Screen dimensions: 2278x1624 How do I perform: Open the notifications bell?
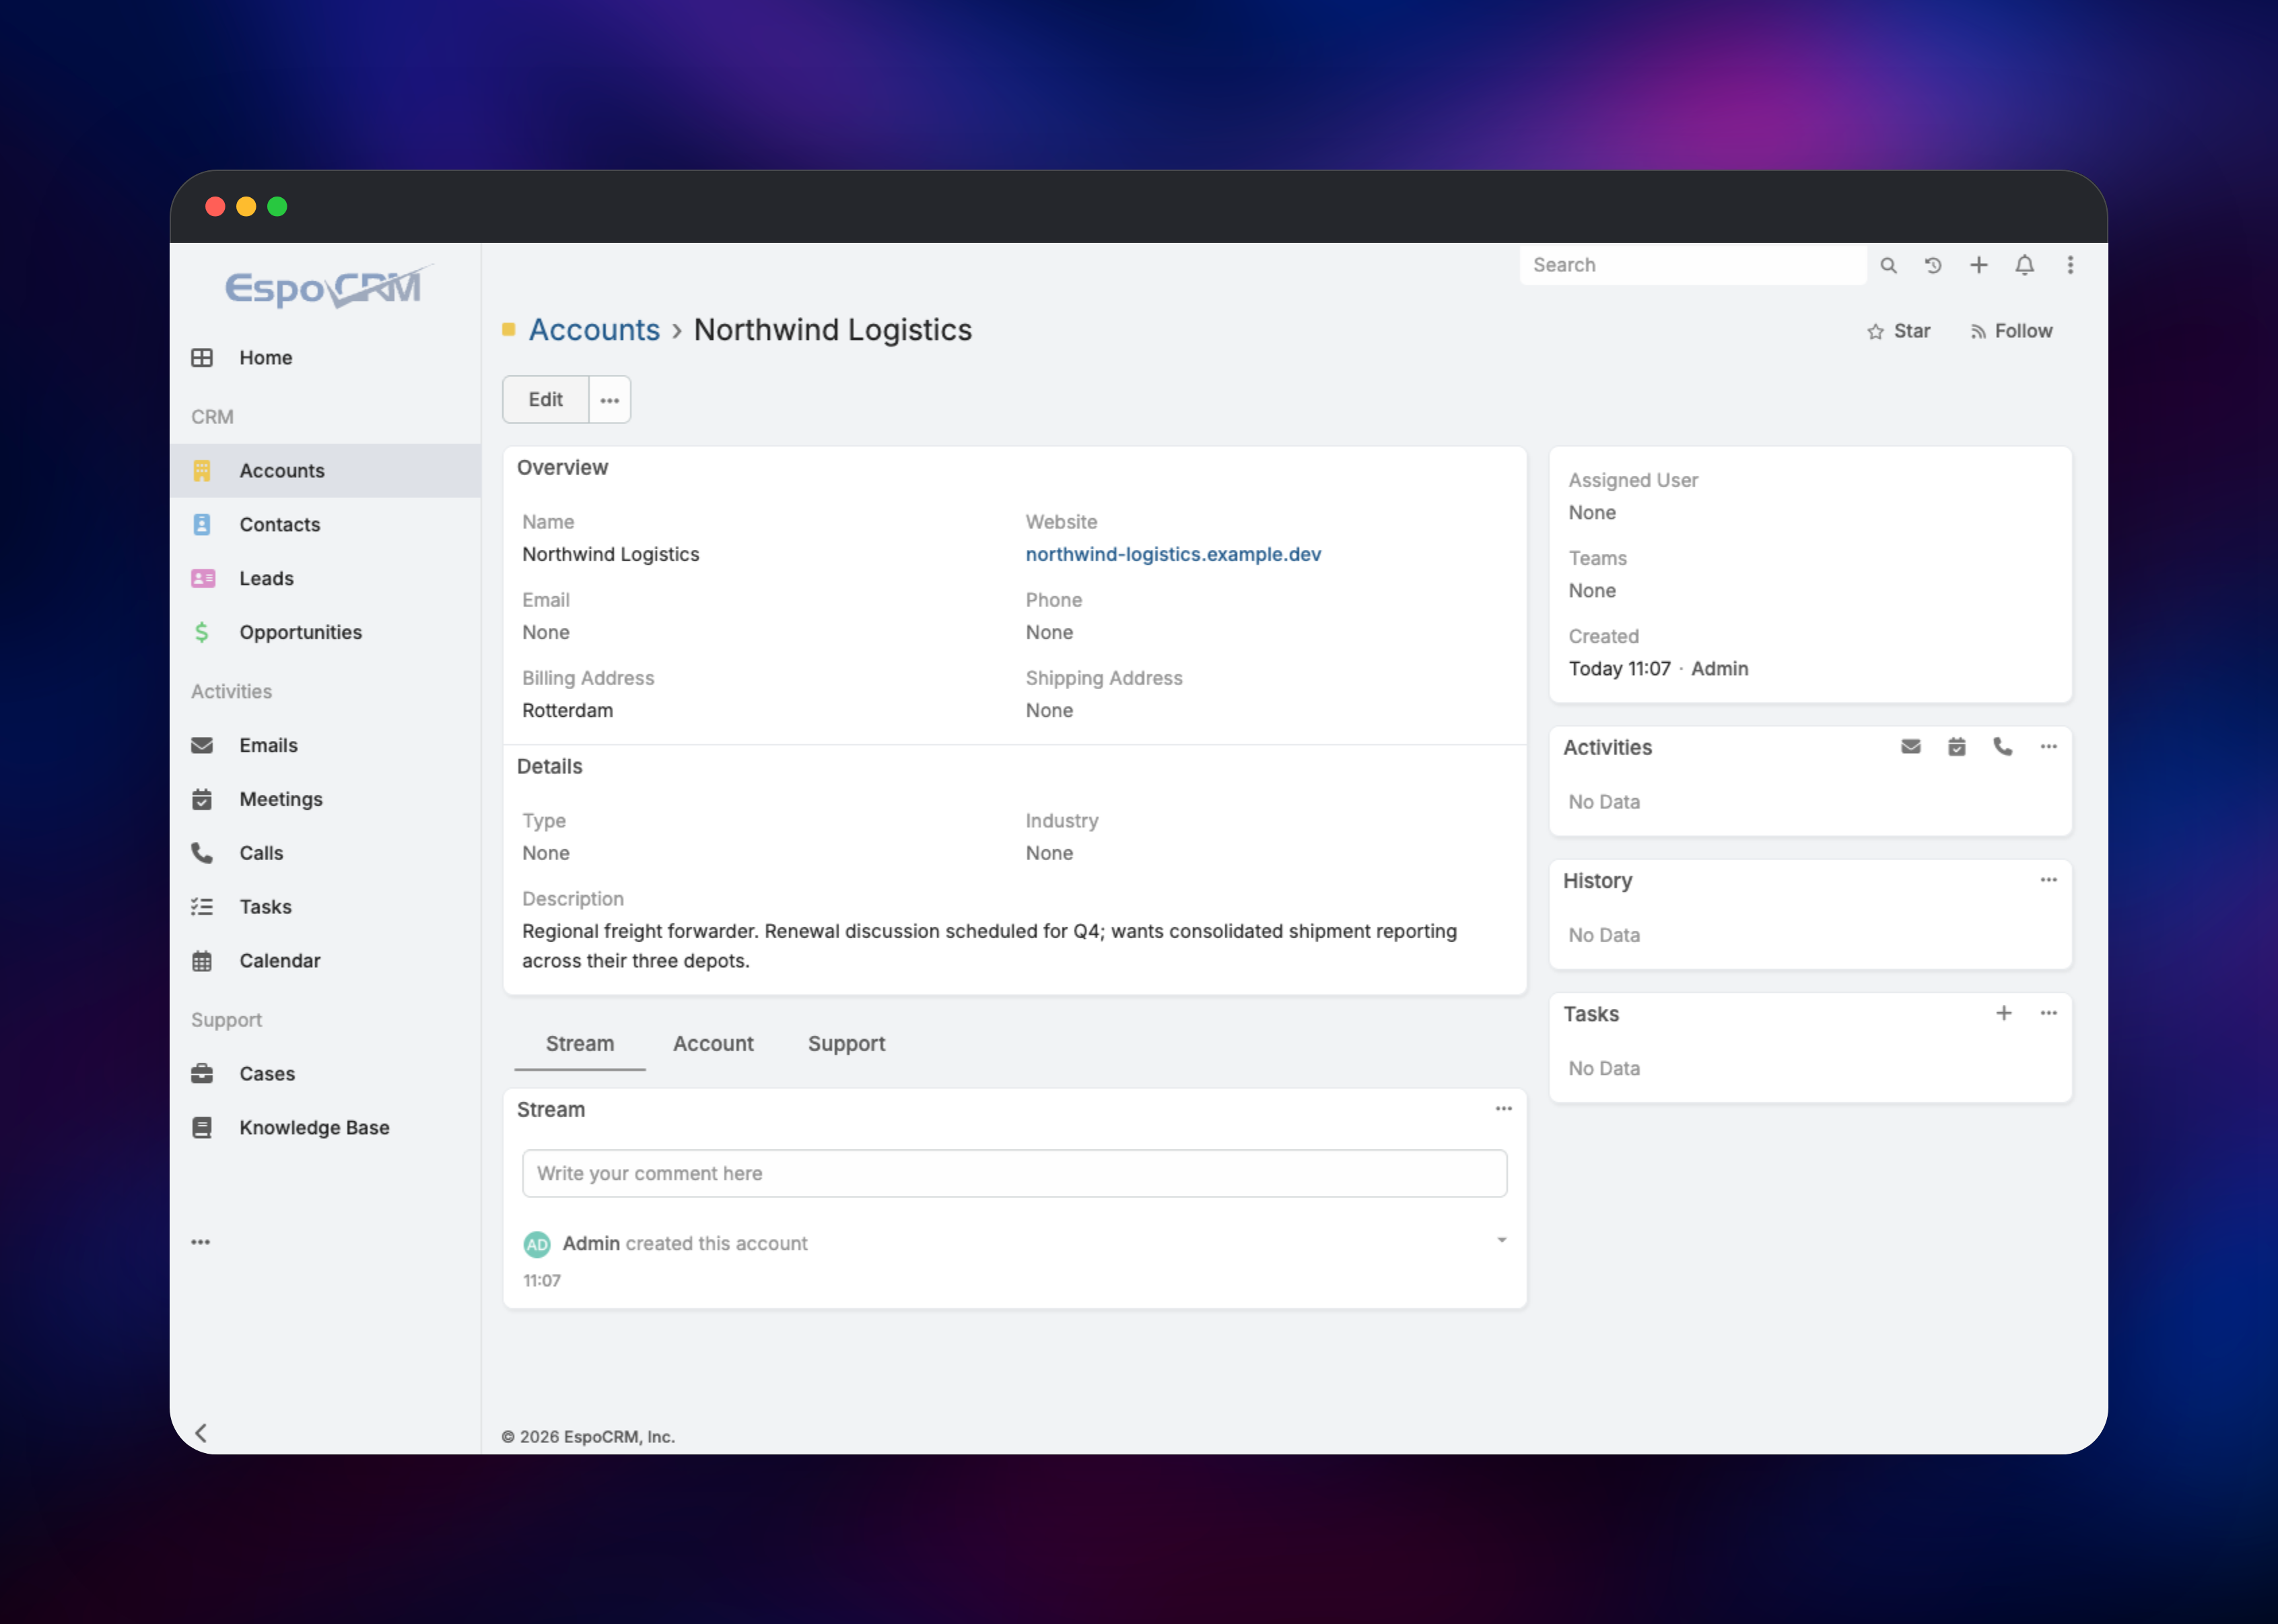click(2025, 266)
